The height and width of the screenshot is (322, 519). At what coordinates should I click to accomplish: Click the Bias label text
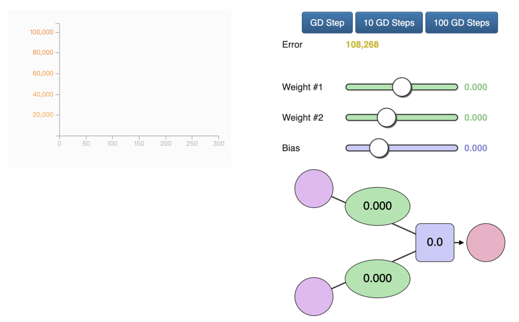(291, 148)
